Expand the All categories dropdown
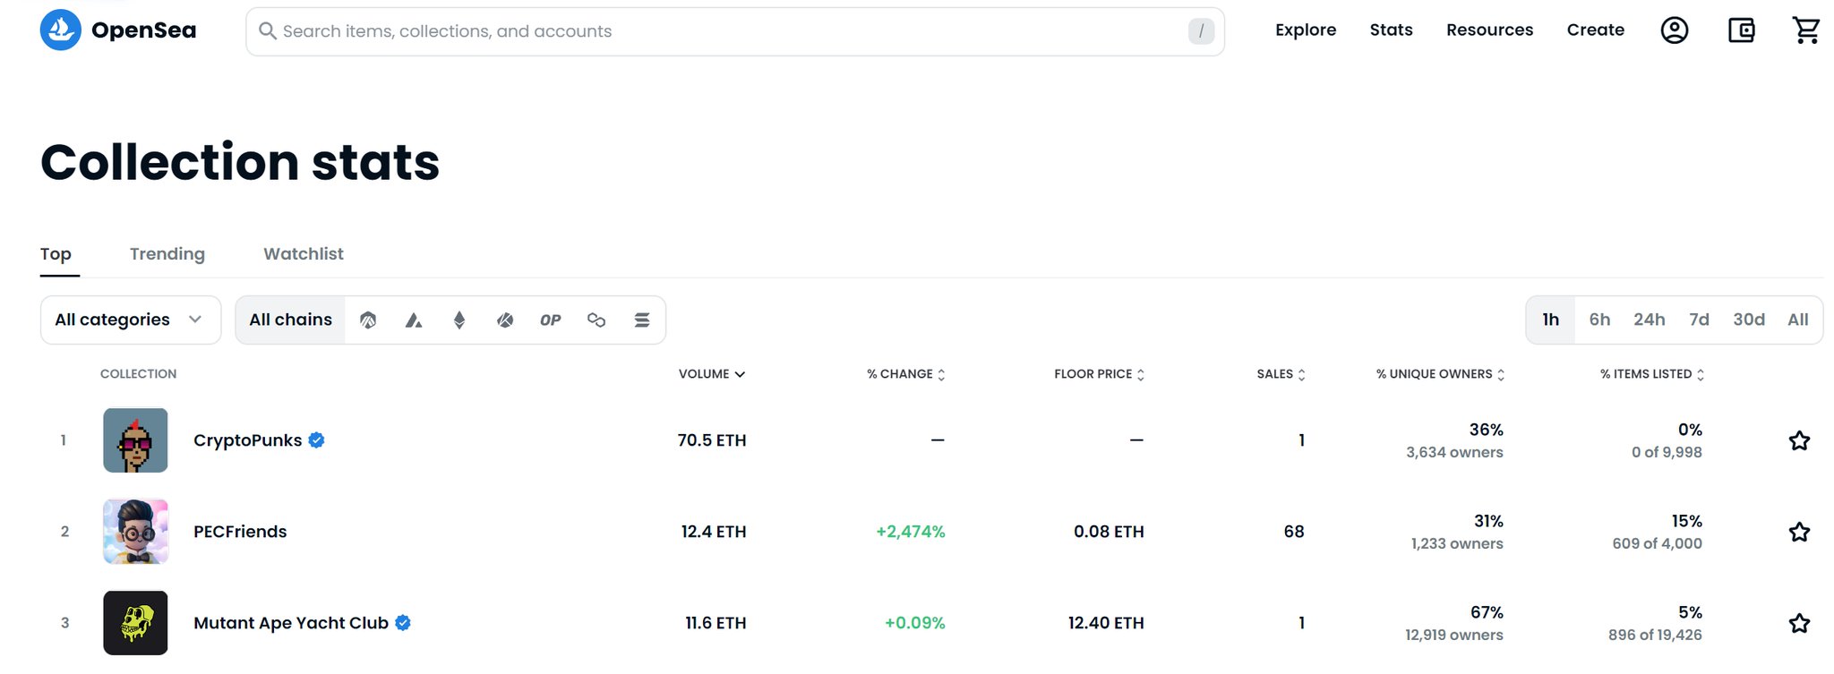1834x674 pixels. coord(131,320)
